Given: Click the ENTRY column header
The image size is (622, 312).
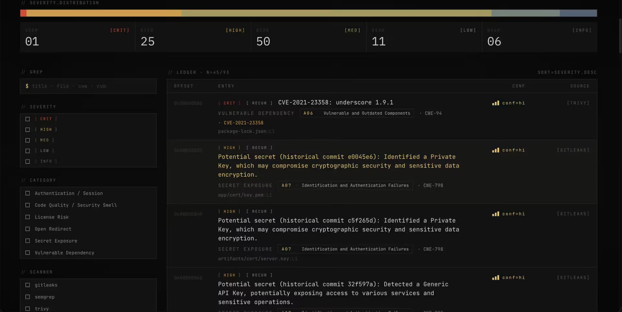Looking at the screenshot, I should pyautogui.click(x=226, y=86).
